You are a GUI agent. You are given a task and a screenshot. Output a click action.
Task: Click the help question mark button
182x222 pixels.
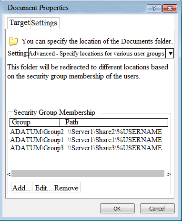click(x=154, y=8)
